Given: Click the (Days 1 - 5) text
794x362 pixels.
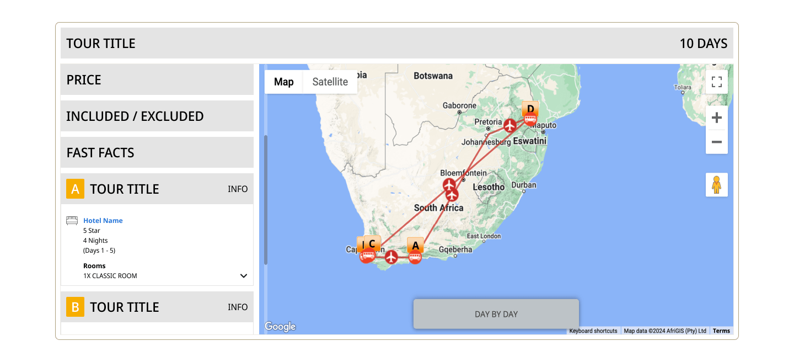Looking at the screenshot, I should click(99, 251).
